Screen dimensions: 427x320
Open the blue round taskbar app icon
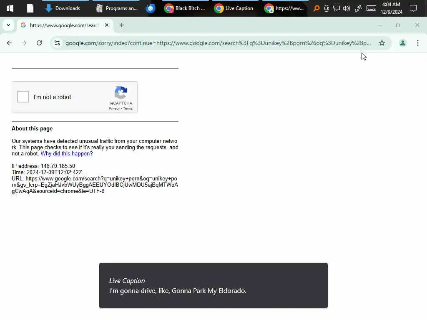[151, 8]
